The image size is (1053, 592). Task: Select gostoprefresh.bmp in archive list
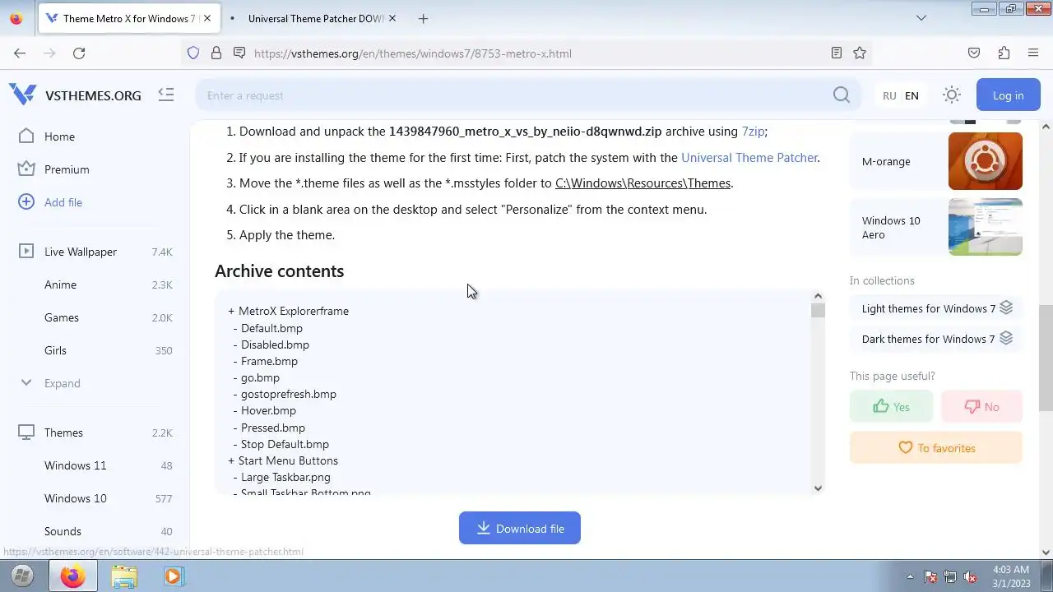(289, 394)
